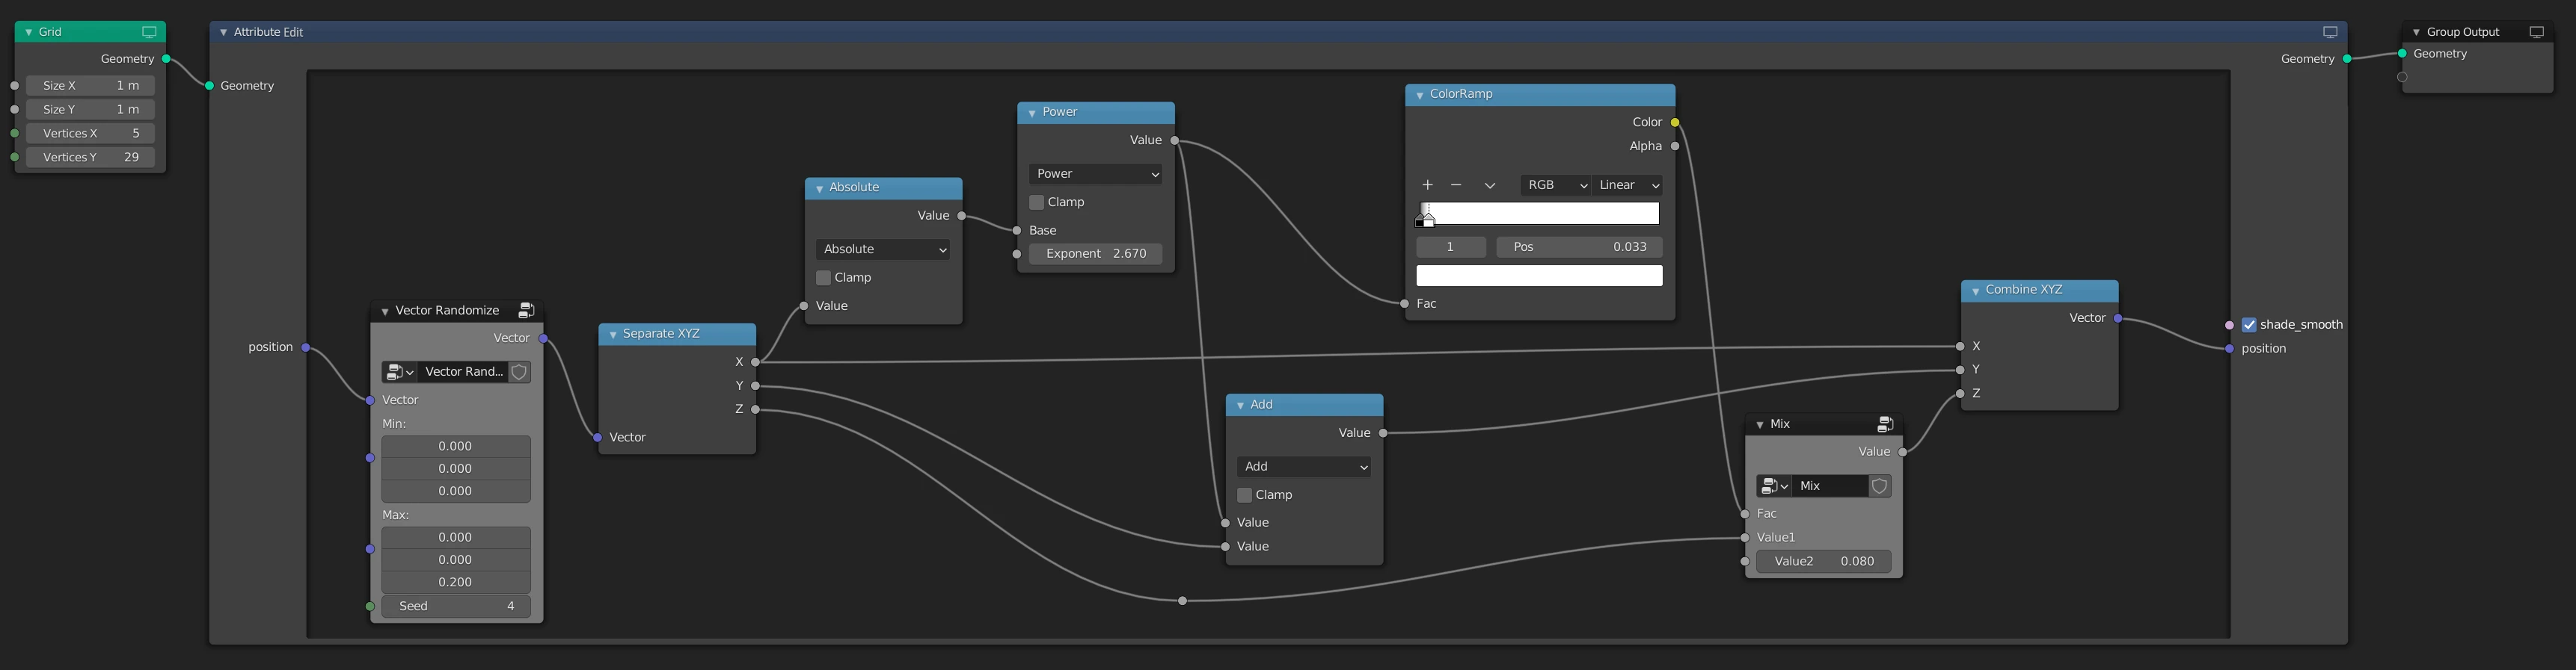Click the Grid node preview monitor icon

tap(149, 32)
